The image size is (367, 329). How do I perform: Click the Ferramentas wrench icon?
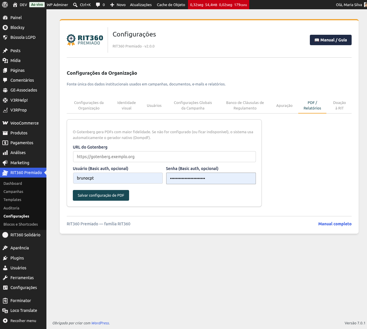coord(5,278)
